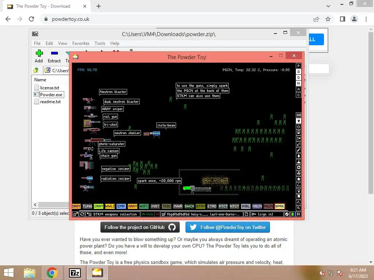The height and width of the screenshot is (280, 374).
Task: Go up one folder in 7-Zip
Action: coord(36,70)
